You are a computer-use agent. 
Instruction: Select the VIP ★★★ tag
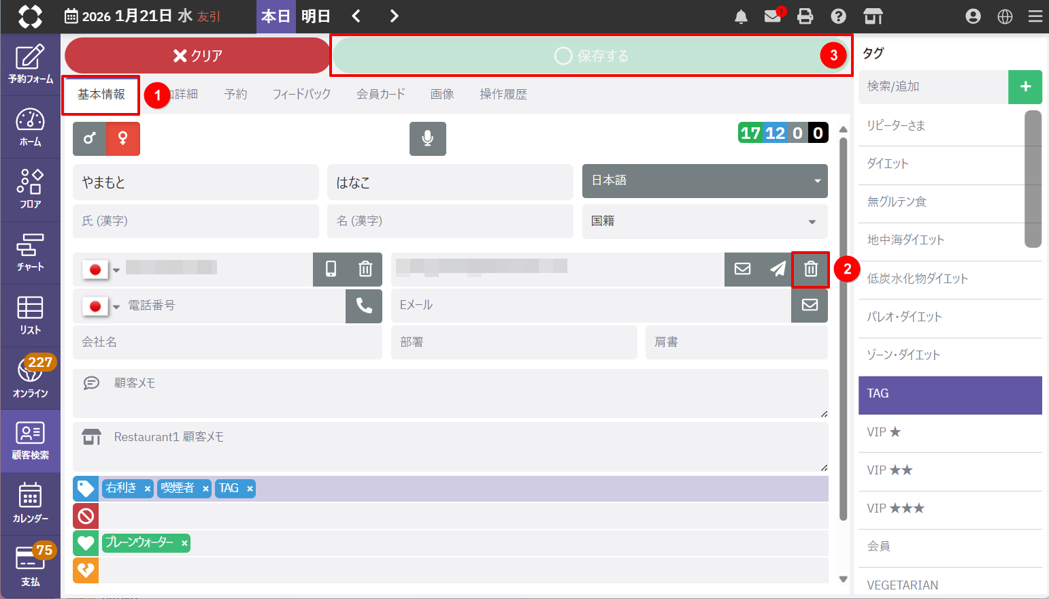pyautogui.click(x=950, y=509)
